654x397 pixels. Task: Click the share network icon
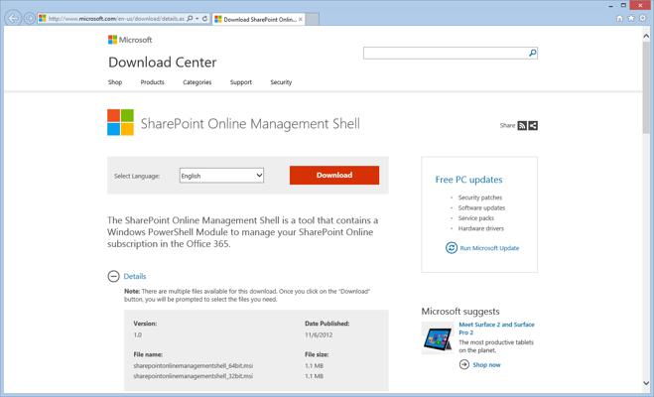point(533,126)
